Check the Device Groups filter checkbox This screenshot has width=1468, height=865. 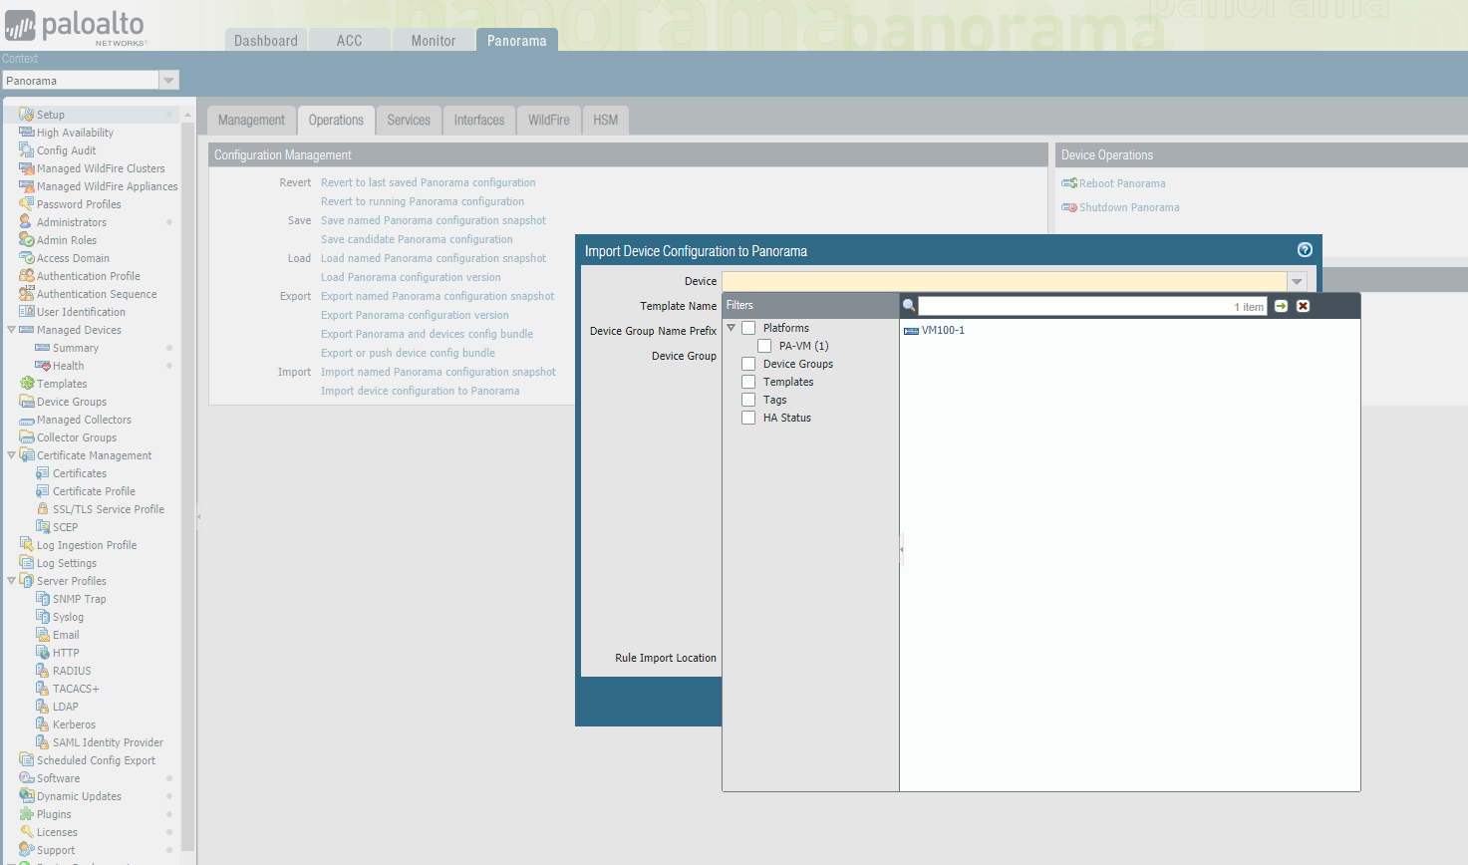point(748,364)
